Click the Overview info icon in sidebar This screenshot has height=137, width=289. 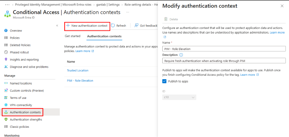tap(6, 31)
